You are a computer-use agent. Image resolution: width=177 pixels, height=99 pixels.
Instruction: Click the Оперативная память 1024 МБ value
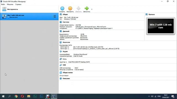[x=78, y=25]
